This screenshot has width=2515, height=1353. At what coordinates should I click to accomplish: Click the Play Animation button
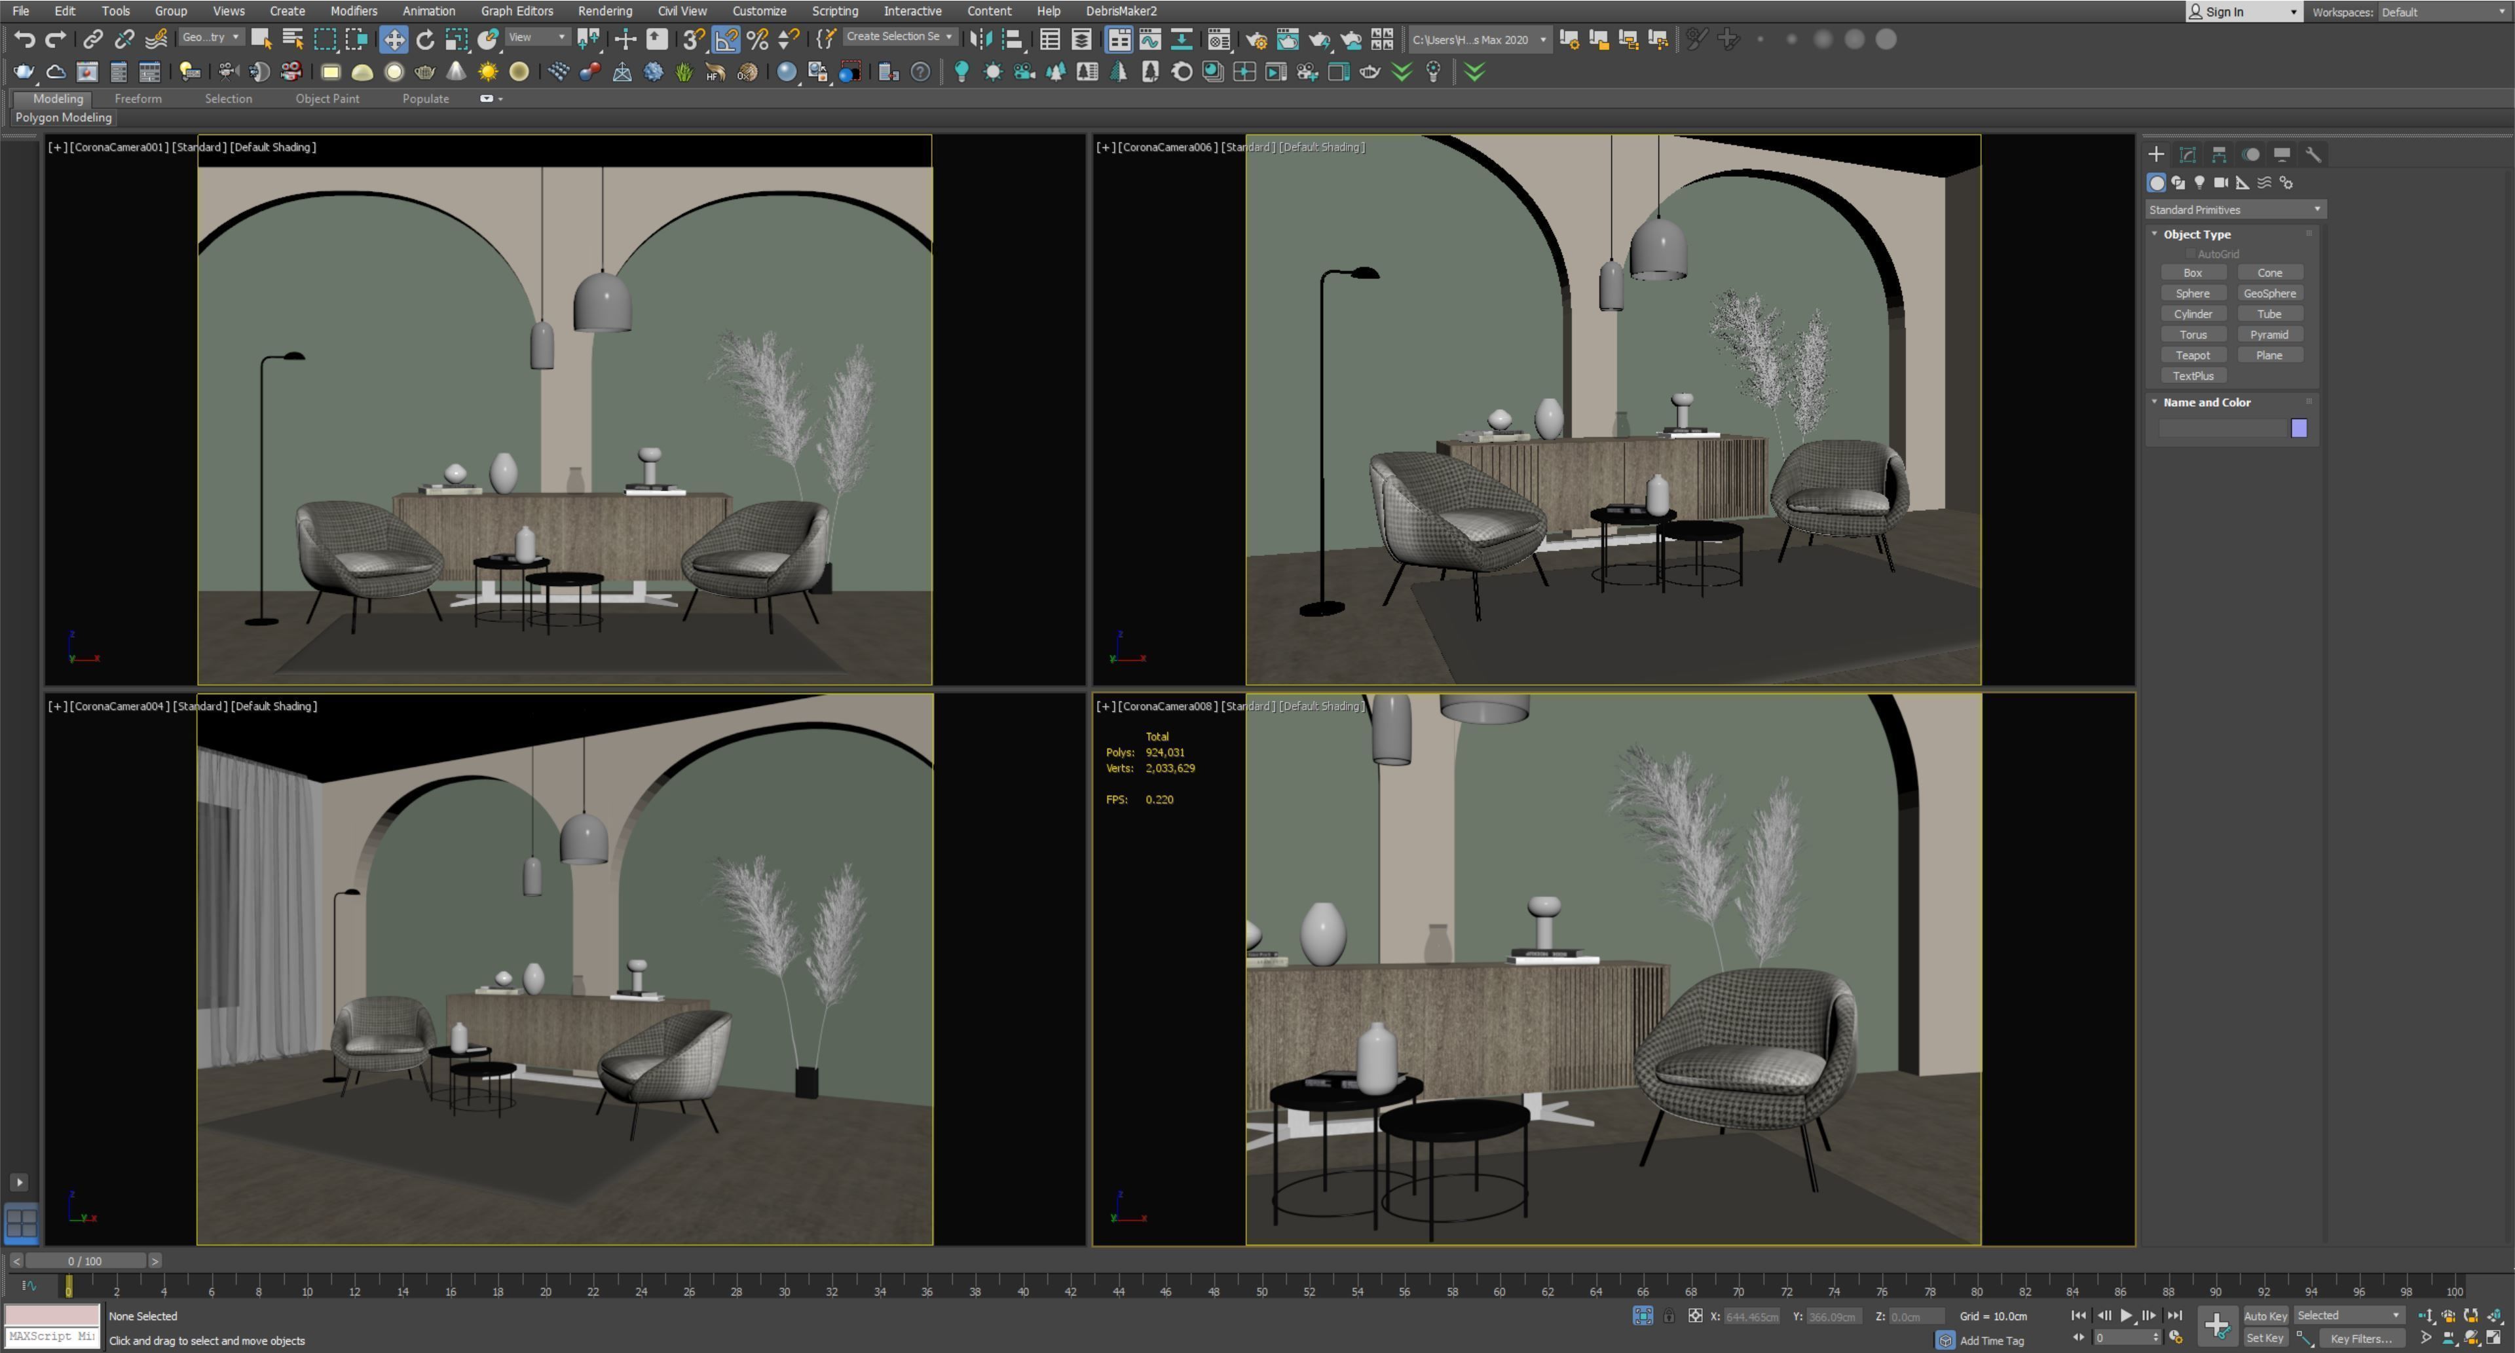click(2127, 1316)
